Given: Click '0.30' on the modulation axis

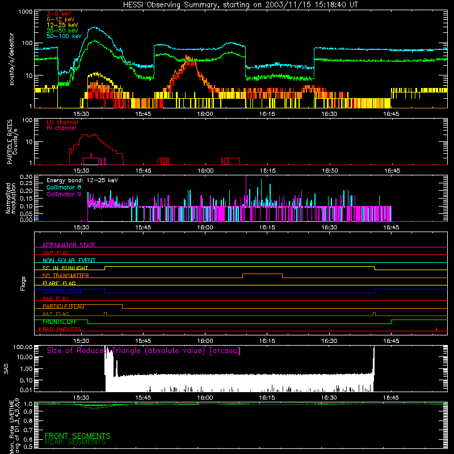Looking at the screenshot, I should pyautogui.click(x=26, y=176).
